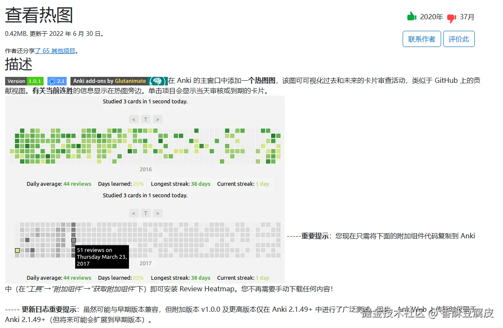This screenshot has height=328, width=503.
Task: Click the 0.42MB updated date line
Action: click(55, 34)
